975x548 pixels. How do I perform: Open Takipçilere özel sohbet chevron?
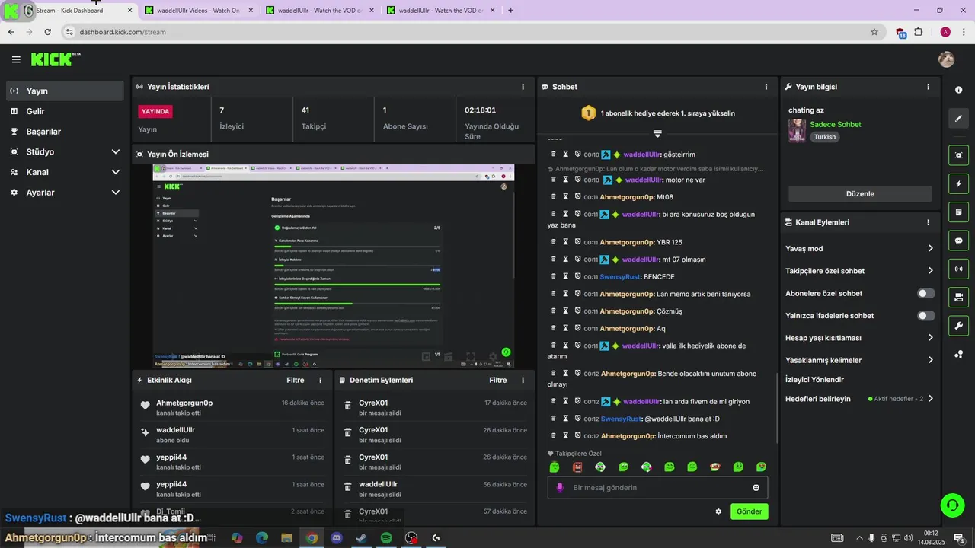pyautogui.click(x=931, y=270)
